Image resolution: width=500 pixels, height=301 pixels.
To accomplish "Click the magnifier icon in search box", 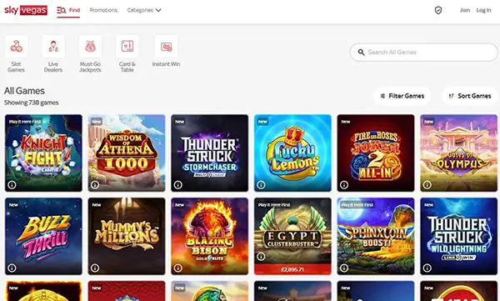I will click(x=361, y=52).
